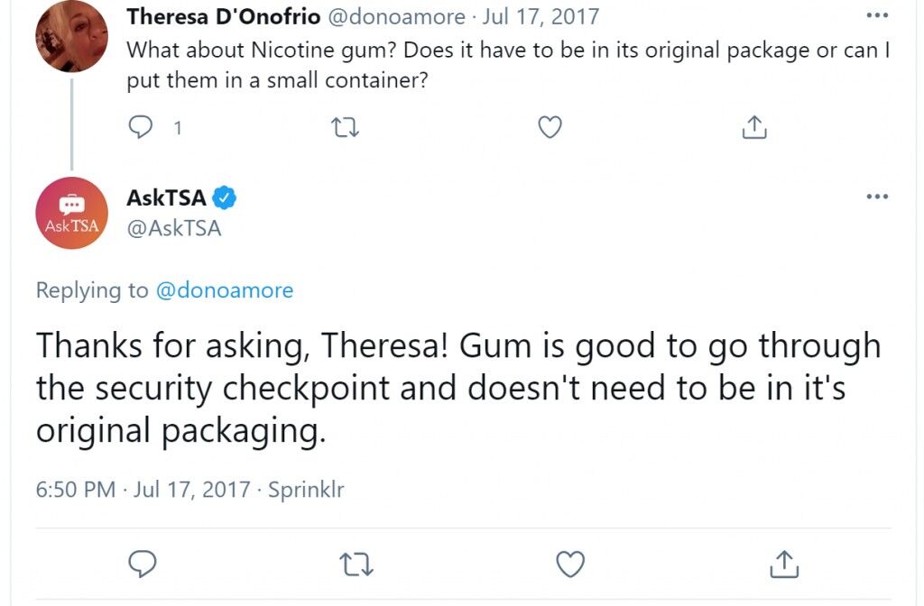Reply to the AskTSA tweet

[142, 564]
